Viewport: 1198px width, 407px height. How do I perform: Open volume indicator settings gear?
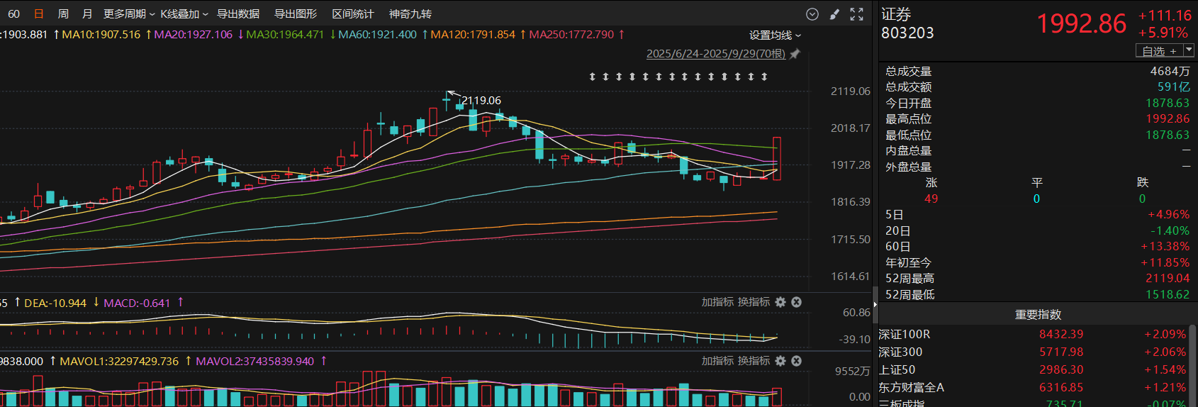(x=780, y=361)
